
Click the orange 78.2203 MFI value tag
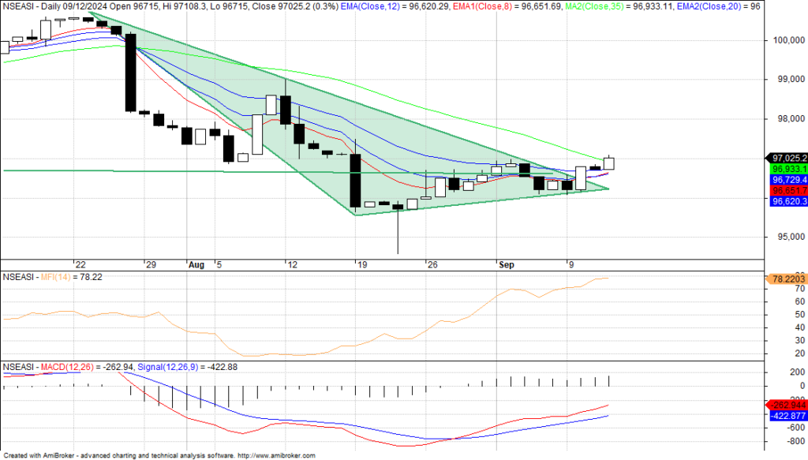point(786,279)
